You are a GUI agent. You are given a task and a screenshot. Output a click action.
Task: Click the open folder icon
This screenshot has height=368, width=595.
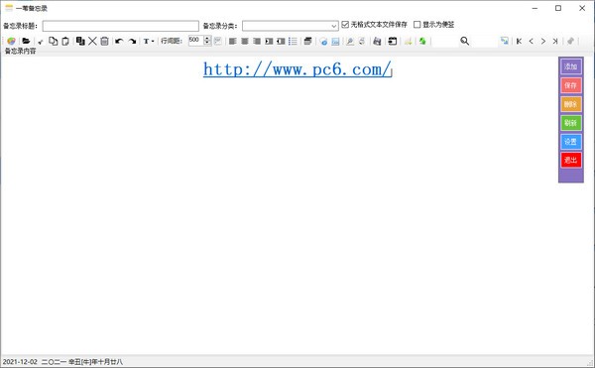click(26, 41)
